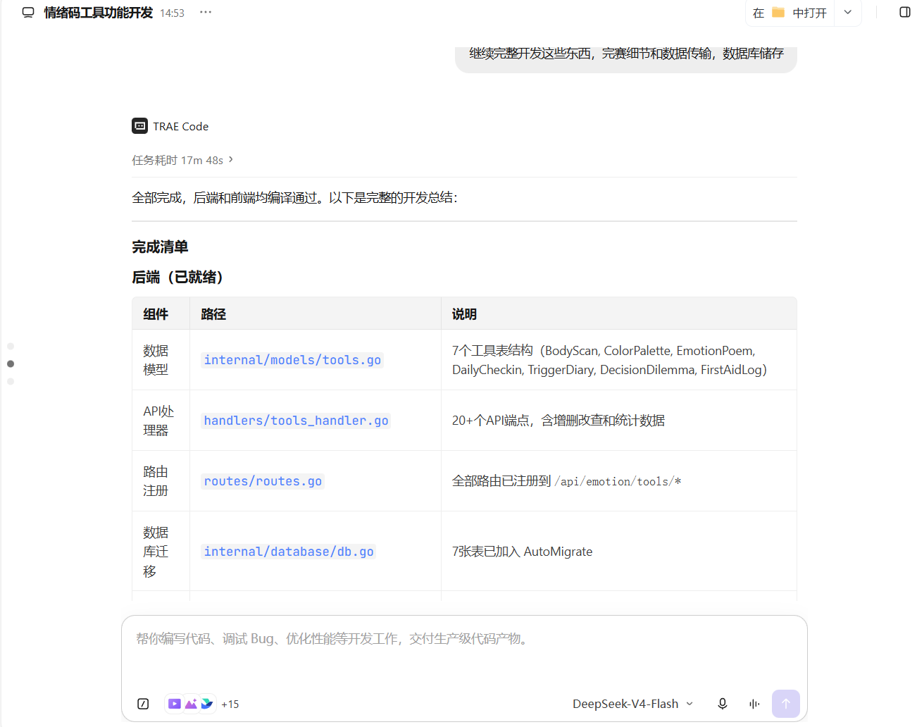Click the 中打开 open-in button

click(x=790, y=13)
